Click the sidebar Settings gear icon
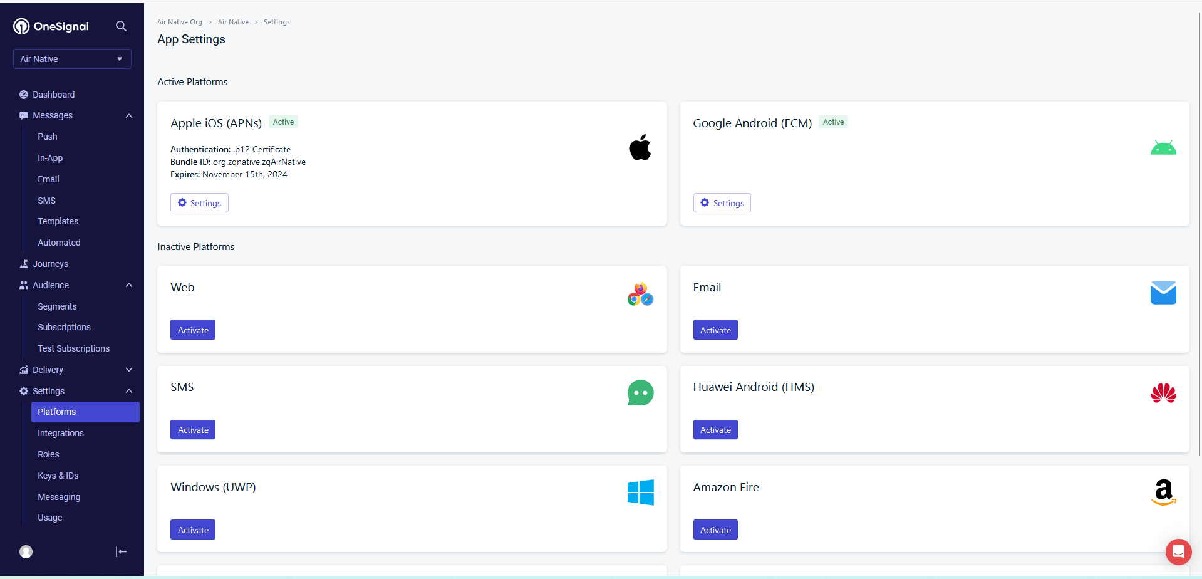1202x579 pixels. 24,391
